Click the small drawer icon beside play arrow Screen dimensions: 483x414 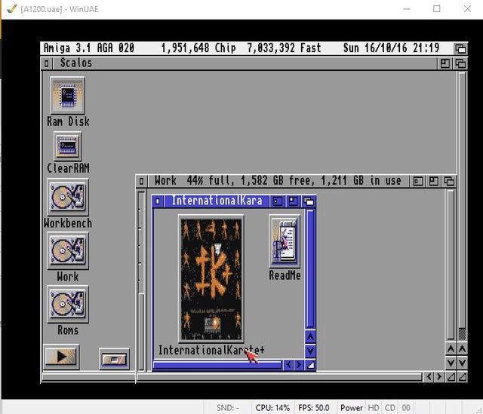point(114,359)
